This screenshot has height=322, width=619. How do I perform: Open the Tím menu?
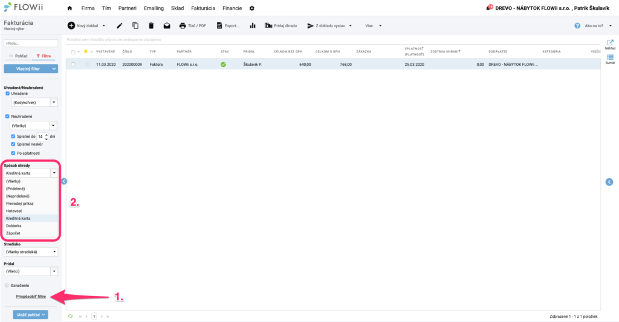tap(106, 8)
